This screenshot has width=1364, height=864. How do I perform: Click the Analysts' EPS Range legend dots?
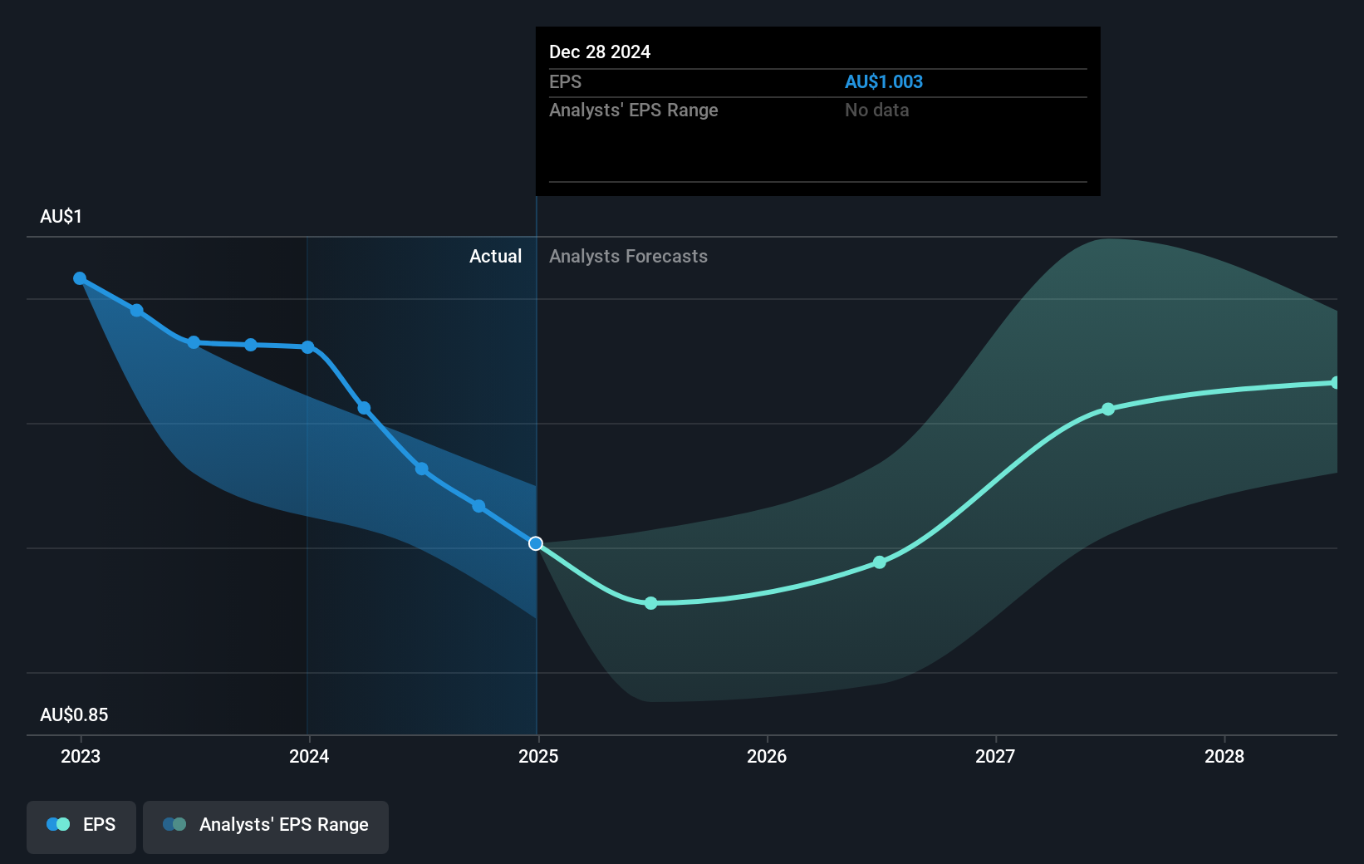coord(174,824)
